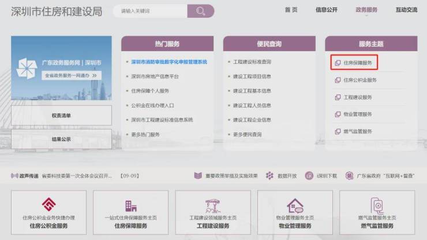
Task: Click the 政声传递 speaker icon
Action: [x=14, y=176]
